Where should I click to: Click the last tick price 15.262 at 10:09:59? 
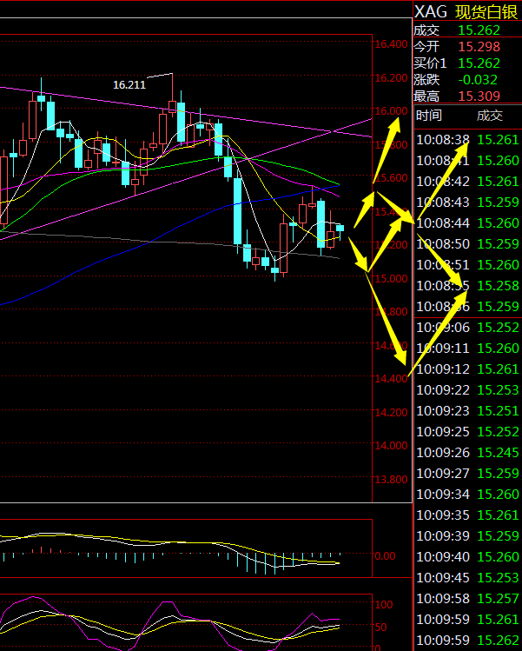(x=498, y=641)
